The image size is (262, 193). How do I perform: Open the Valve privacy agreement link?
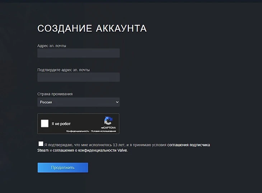[90, 150]
